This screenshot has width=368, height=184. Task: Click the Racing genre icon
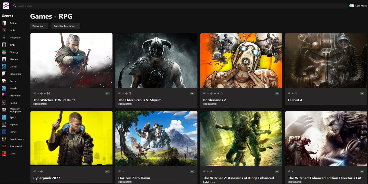[4, 103]
